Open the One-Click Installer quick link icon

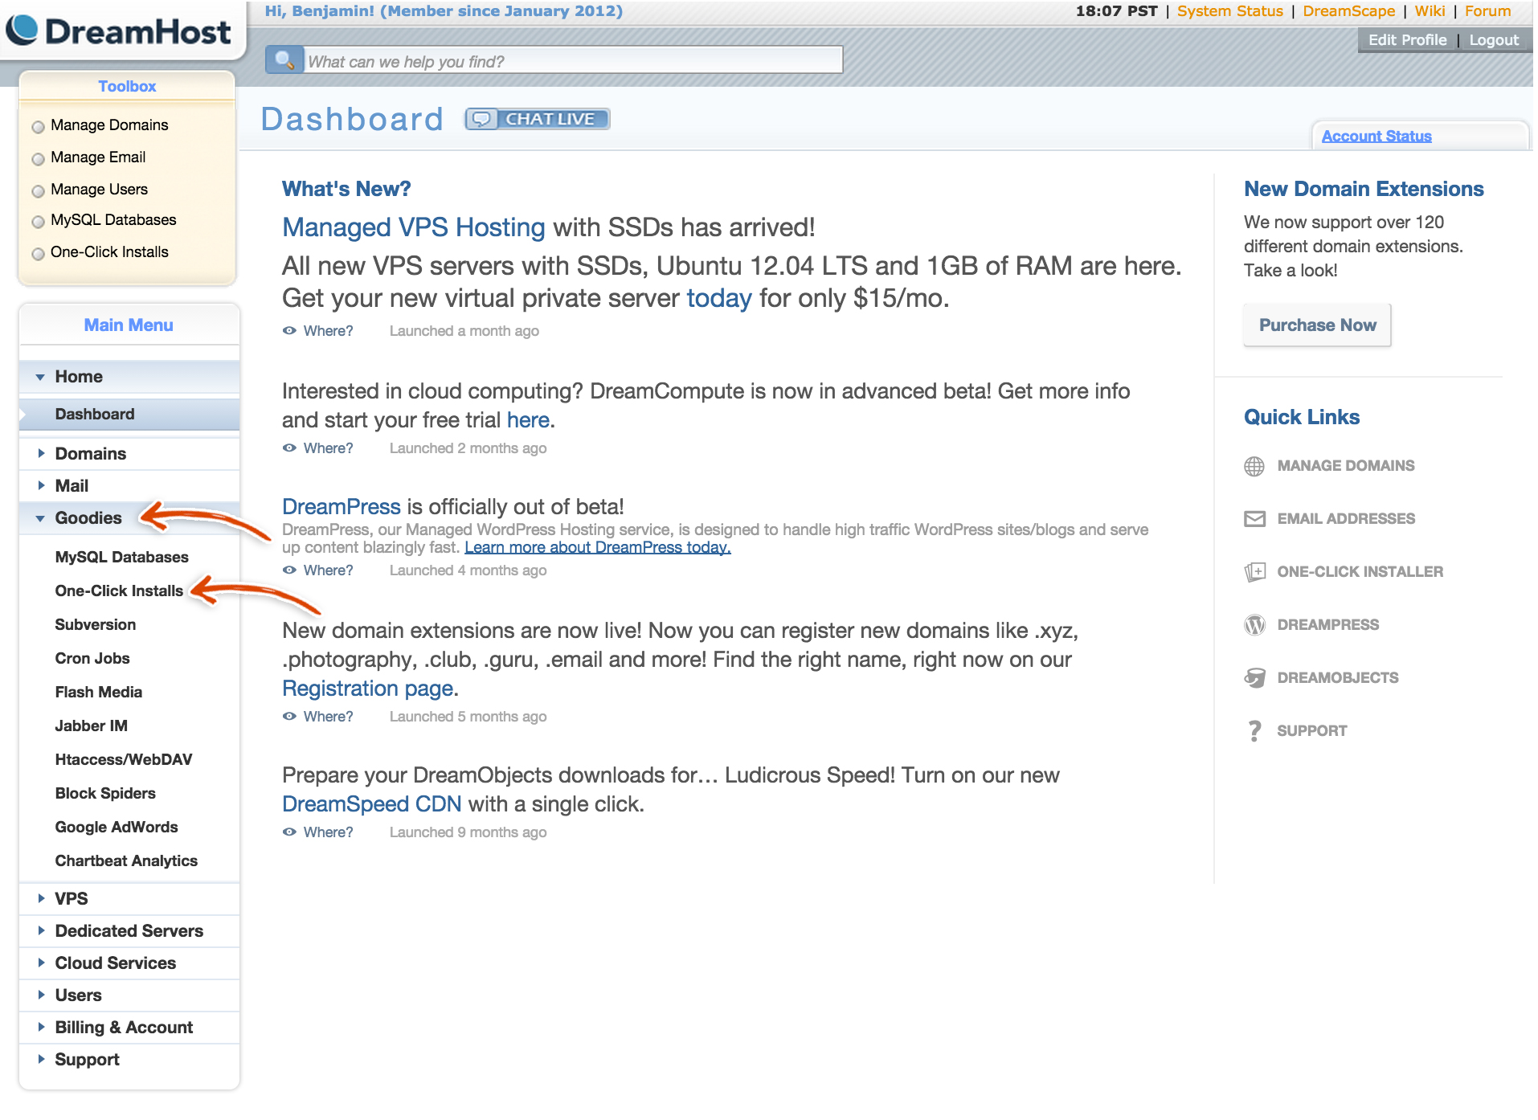pyautogui.click(x=1255, y=571)
